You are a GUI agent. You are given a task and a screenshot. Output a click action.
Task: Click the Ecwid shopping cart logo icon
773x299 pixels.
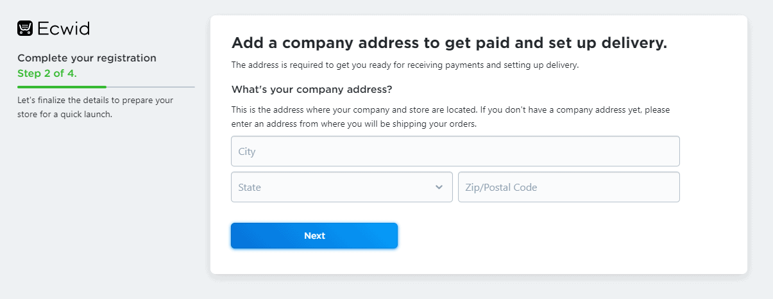click(x=25, y=28)
